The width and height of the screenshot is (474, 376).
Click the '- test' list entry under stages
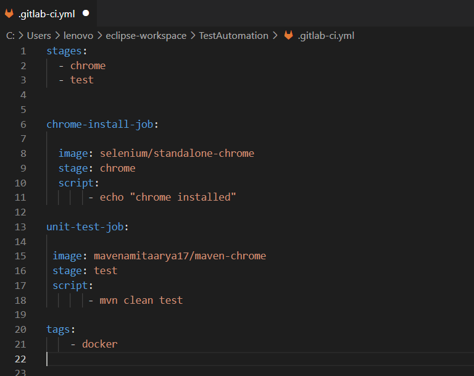pos(76,80)
